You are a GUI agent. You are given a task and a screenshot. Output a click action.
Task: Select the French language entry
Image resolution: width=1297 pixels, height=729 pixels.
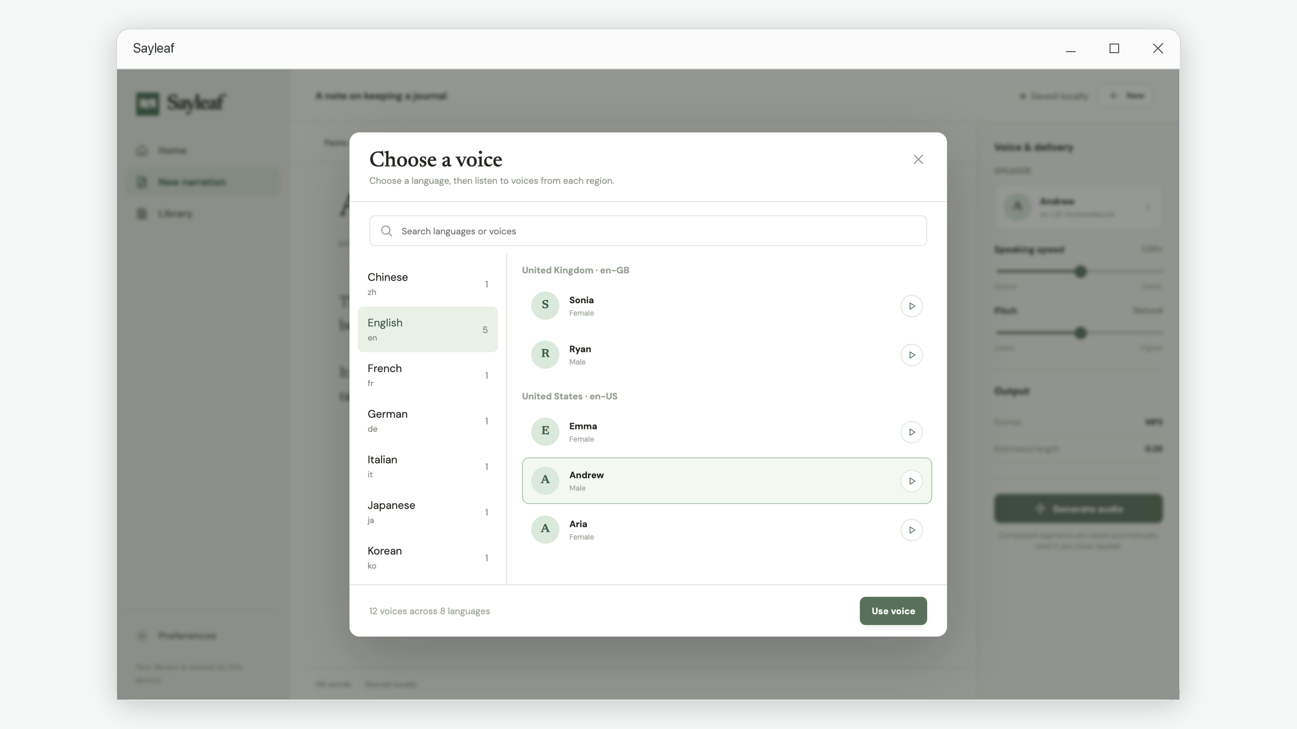tap(428, 375)
